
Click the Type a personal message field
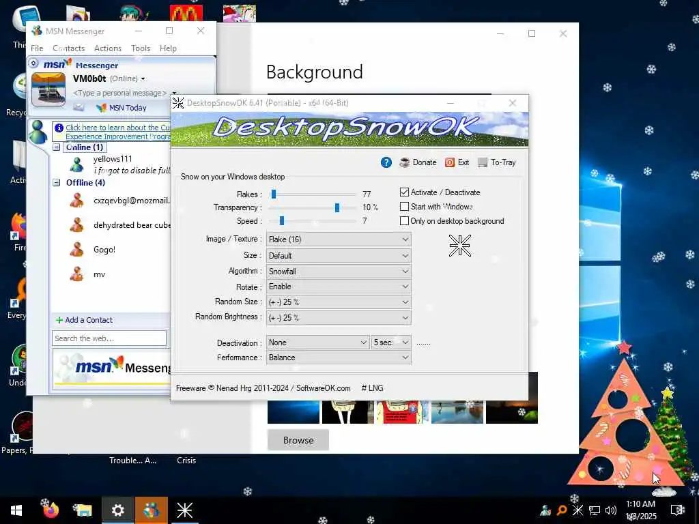coord(119,93)
